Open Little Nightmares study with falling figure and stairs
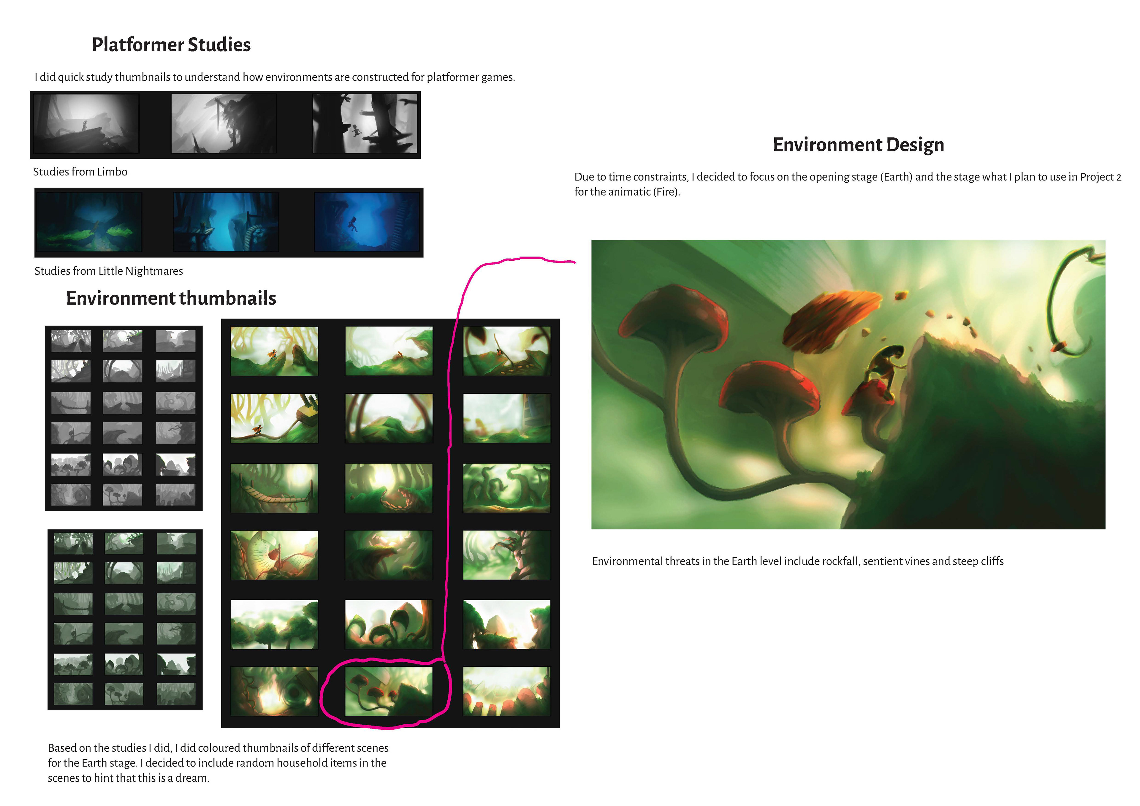 [367, 222]
